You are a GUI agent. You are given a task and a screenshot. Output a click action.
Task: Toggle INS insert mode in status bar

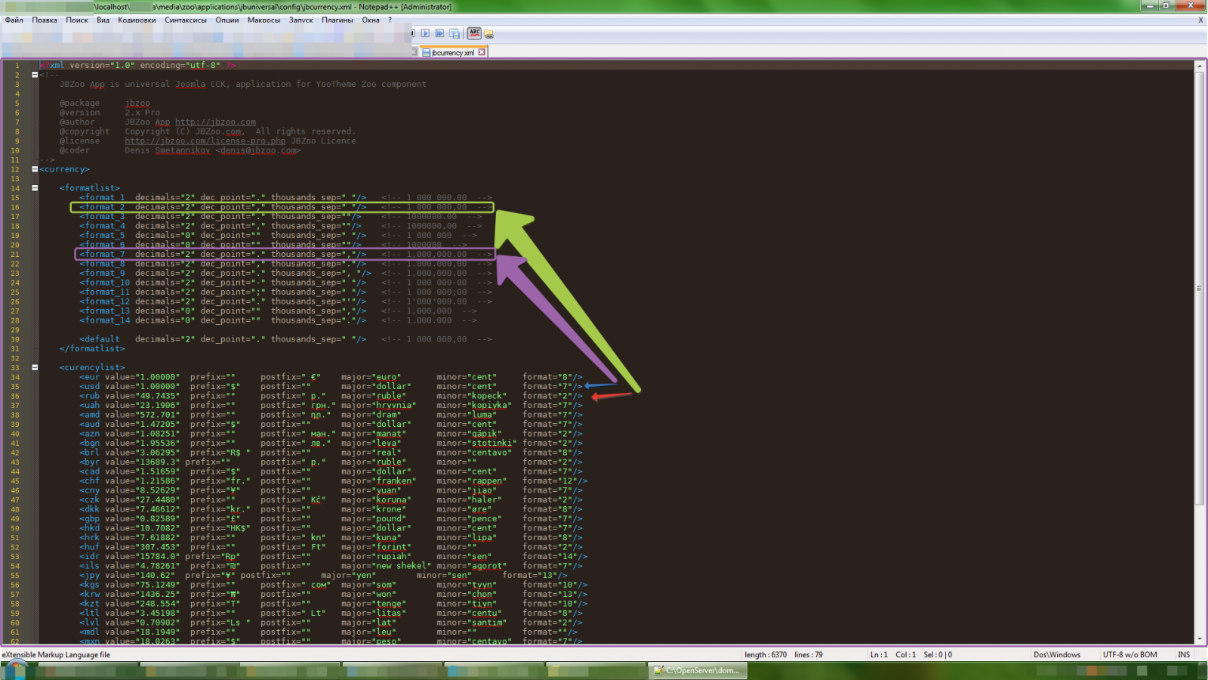1183,655
